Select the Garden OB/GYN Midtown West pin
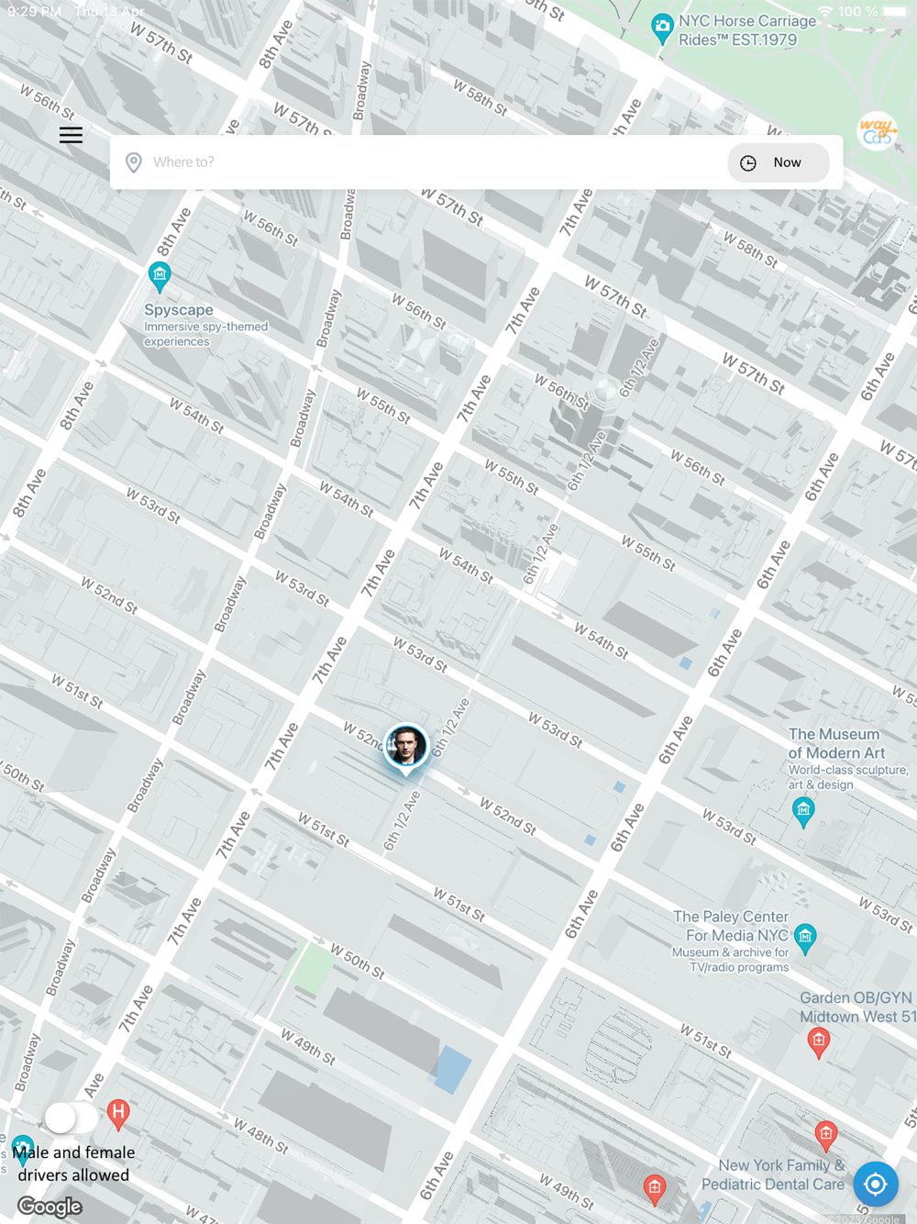 819,1042
